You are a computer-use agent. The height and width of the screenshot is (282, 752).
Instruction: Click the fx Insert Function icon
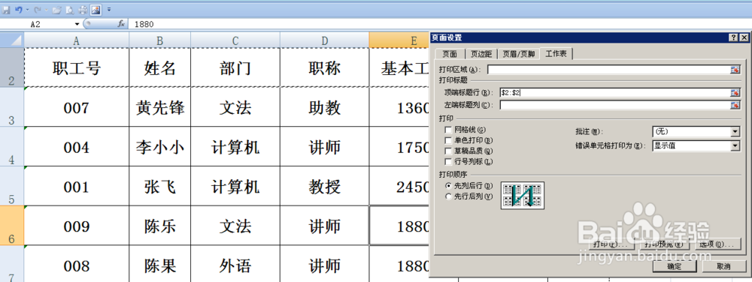pos(121,24)
